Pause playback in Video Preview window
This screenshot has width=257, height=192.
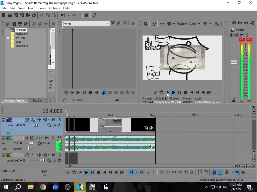pos(179,92)
